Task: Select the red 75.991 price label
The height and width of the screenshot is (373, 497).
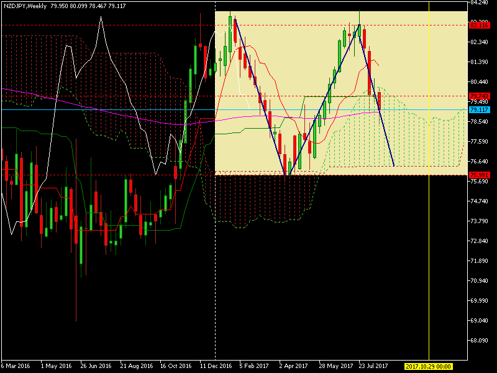Action: [x=479, y=175]
